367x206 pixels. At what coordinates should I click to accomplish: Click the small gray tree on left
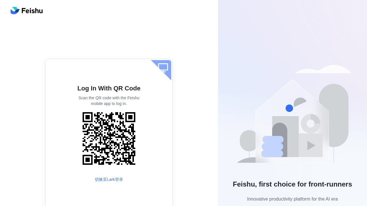pos(247,140)
